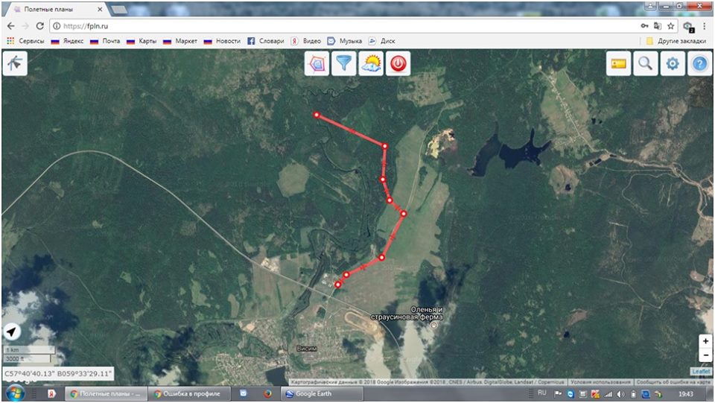Click the fpln.ru address bar
Image resolution: width=715 pixels, height=403 pixels.
point(335,25)
